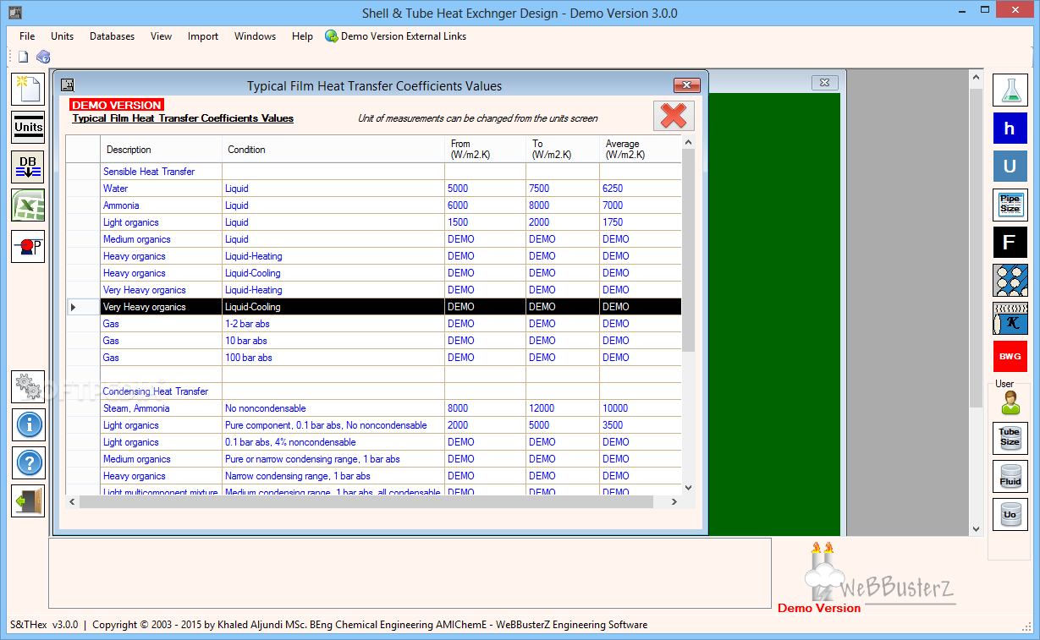
Task: Open the 'U' overall coefficient icon
Action: (x=1010, y=167)
